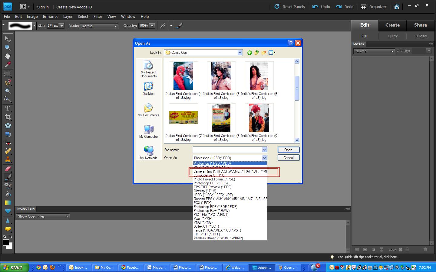Select the Eraser tool
436x272 pixels.
(8, 169)
